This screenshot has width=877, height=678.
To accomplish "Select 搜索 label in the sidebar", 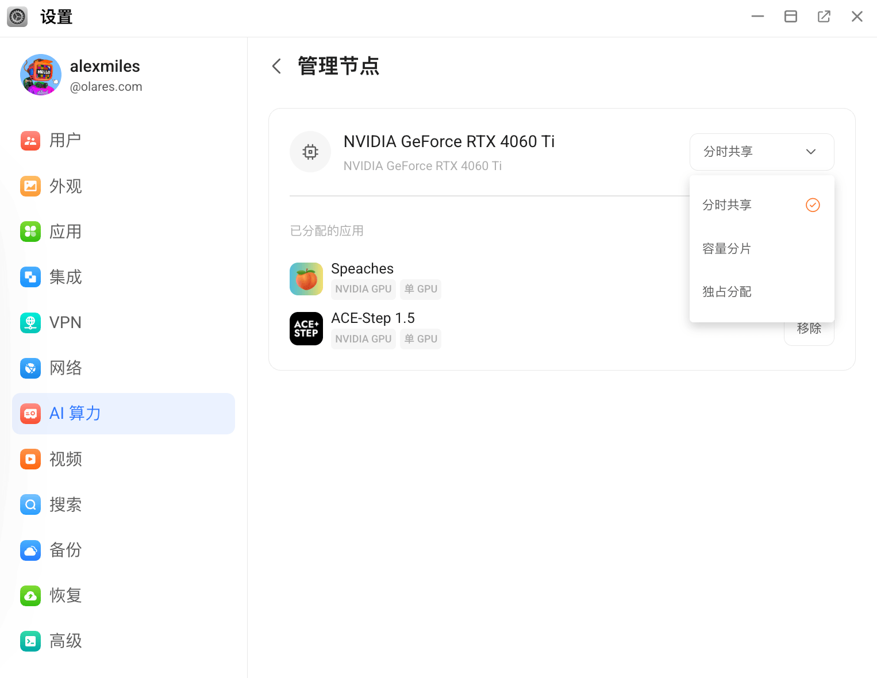I will [66, 504].
